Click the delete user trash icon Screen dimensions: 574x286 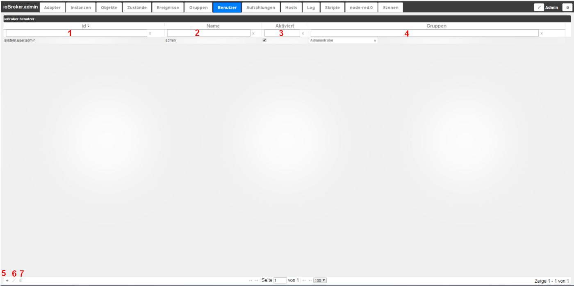coord(20,281)
